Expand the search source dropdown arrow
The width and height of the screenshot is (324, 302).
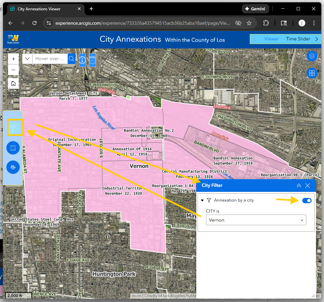click(x=27, y=59)
